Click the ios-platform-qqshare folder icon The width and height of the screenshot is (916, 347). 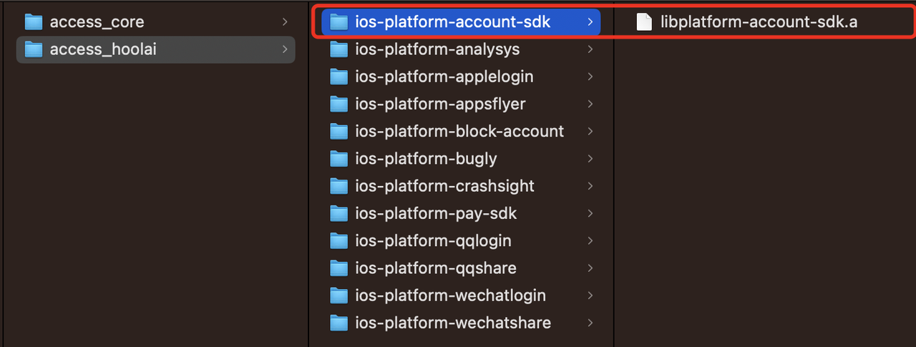pos(338,268)
